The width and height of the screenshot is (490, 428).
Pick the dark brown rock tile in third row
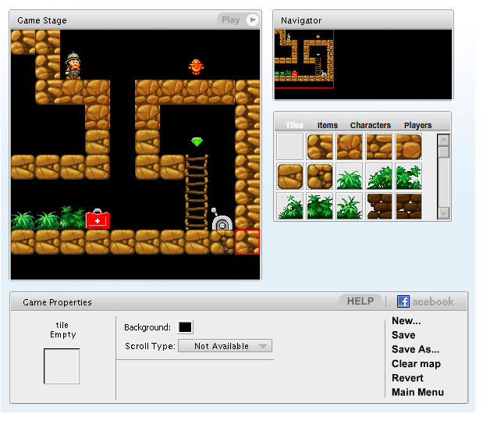tap(380, 206)
